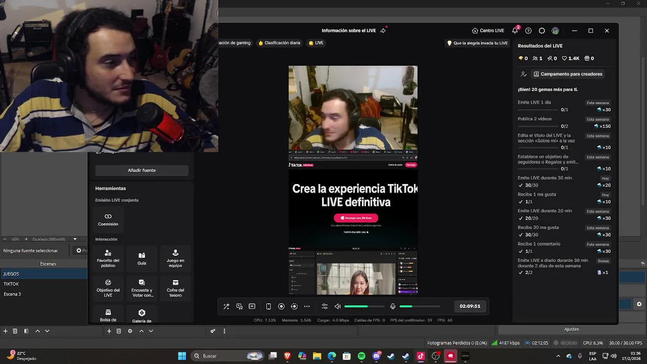Screen dimensions: 647x364
Task: Open the Escalado (880x495) scaling dropdown
Action: [x=55, y=239]
